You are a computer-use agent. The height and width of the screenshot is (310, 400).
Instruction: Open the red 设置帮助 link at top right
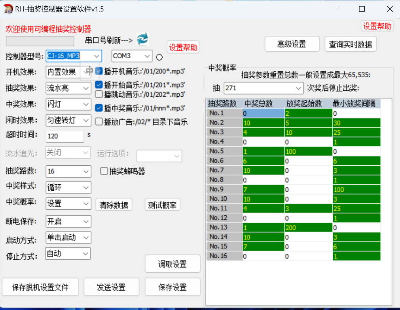[377, 26]
